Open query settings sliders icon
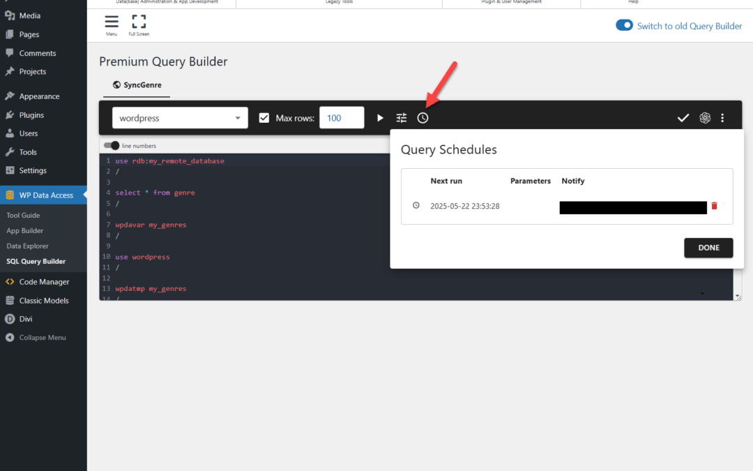753x471 pixels. (402, 118)
